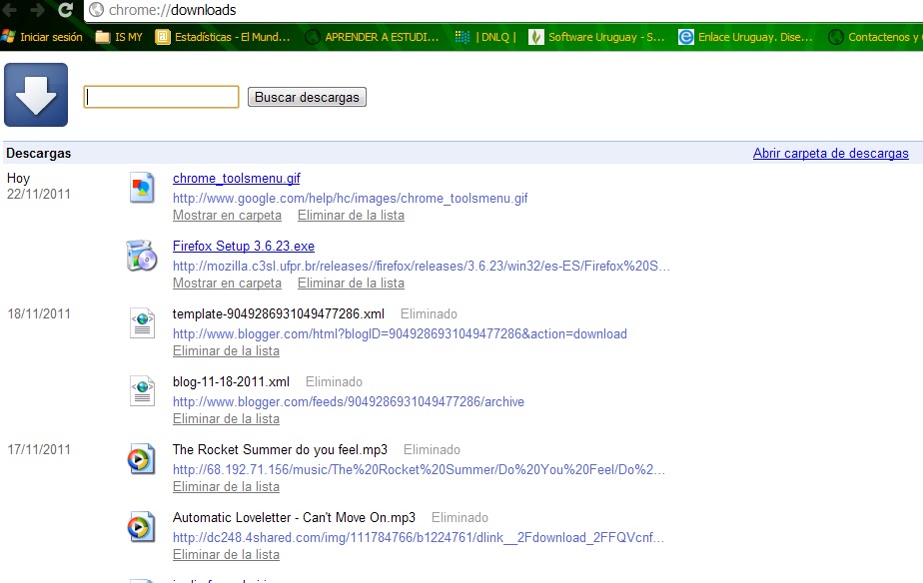923x583 pixels.
Task: Open the Firefox Setup 3.6.23.exe download
Action: tap(243, 246)
